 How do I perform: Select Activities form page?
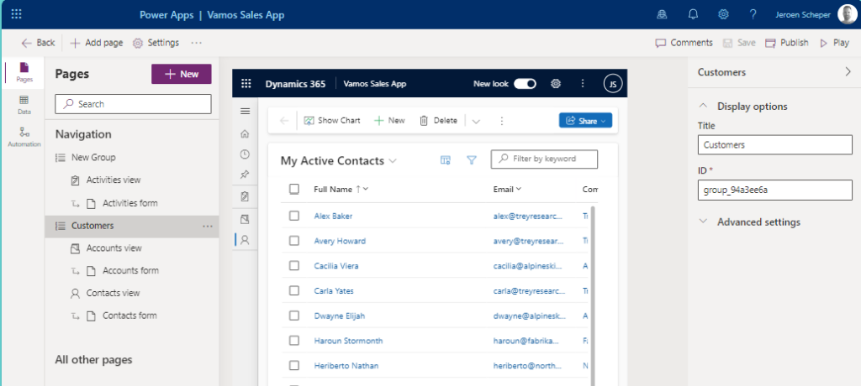pyautogui.click(x=130, y=203)
